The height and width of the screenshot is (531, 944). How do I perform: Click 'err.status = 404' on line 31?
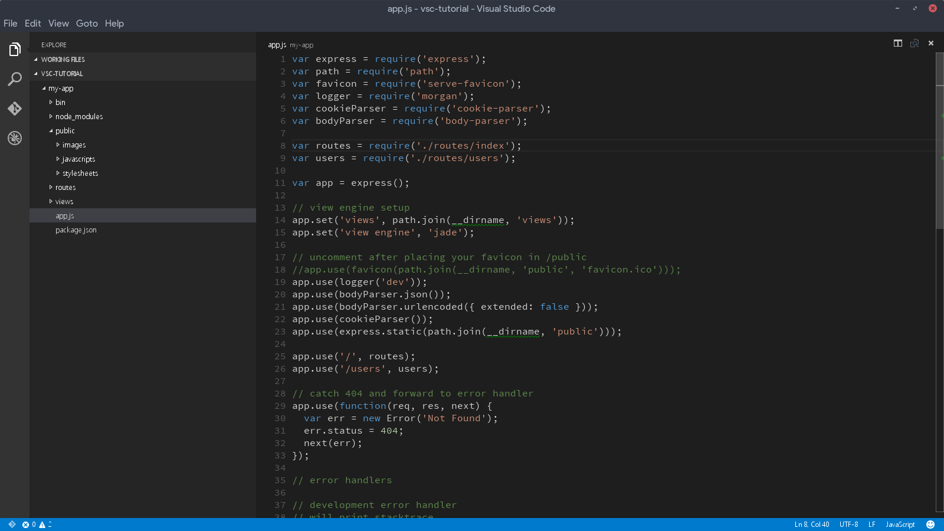(x=351, y=431)
